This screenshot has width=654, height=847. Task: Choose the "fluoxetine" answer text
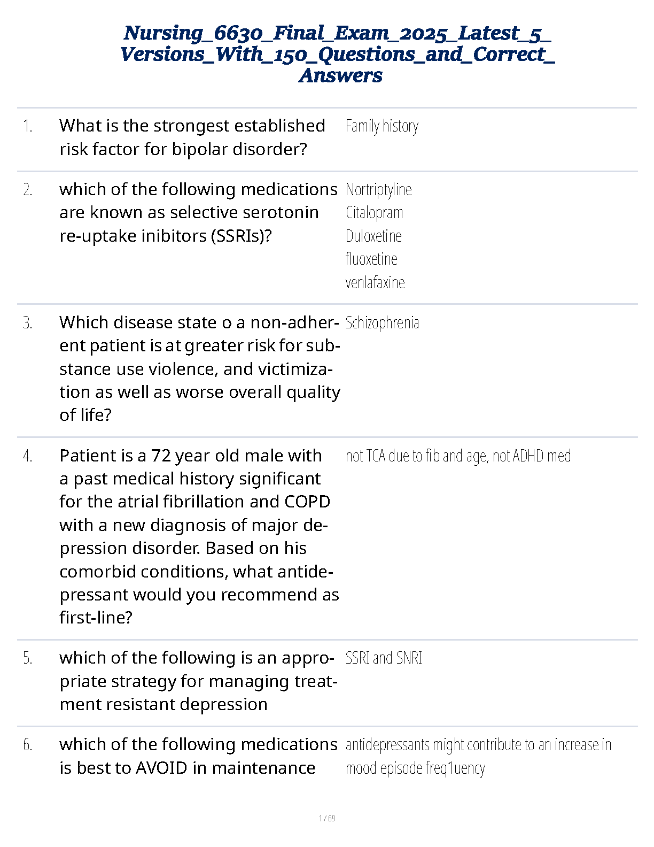click(371, 259)
